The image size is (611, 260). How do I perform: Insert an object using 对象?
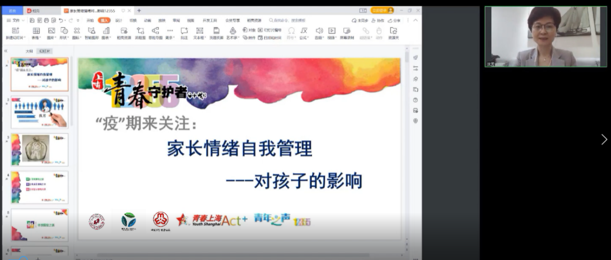[x=249, y=30]
